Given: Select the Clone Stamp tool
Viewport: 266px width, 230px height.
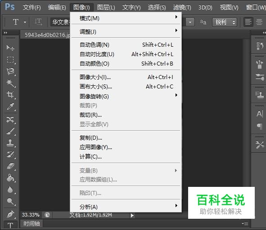Looking at the screenshot, I should pyautogui.click(x=10, y=143).
